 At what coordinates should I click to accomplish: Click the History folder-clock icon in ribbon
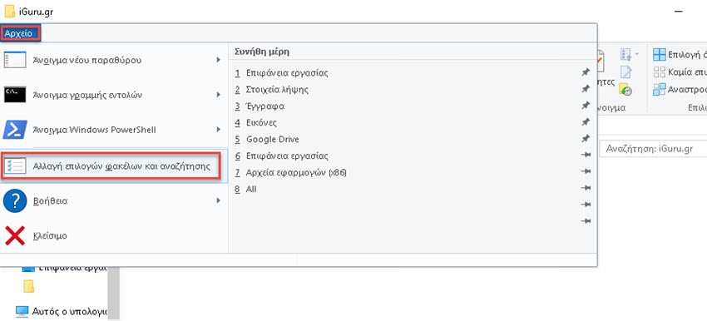625,89
